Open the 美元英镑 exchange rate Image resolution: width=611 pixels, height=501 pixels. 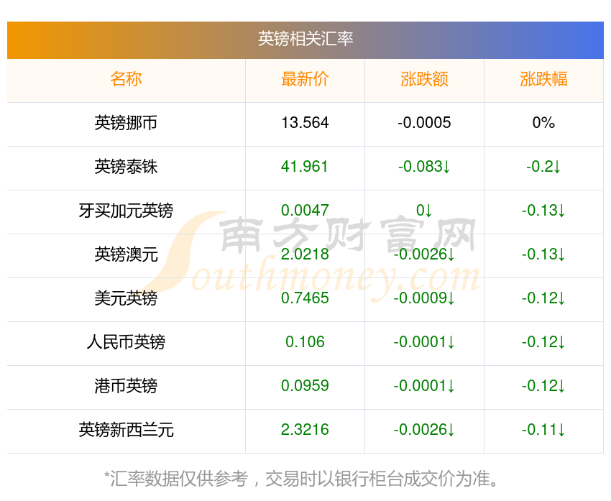[x=126, y=298]
